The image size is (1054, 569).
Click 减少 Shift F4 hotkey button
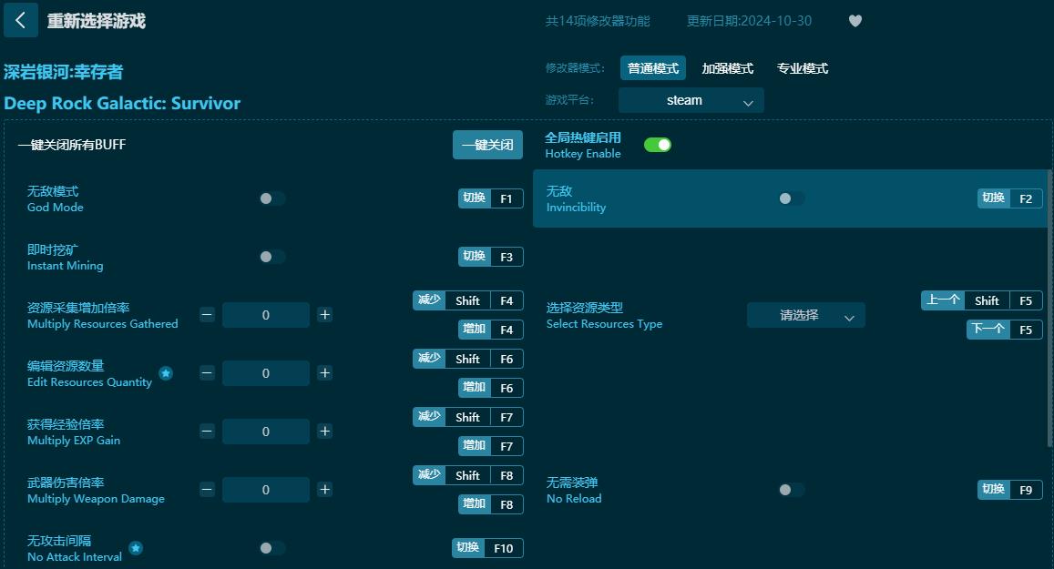[468, 300]
